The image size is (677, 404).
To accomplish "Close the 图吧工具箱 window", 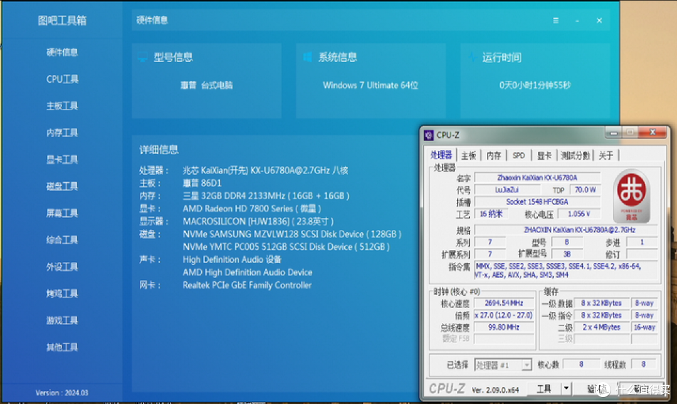I will click(599, 20).
